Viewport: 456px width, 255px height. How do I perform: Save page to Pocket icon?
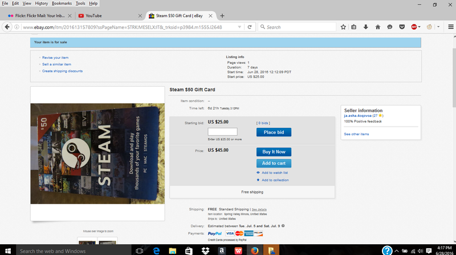click(x=402, y=27)
